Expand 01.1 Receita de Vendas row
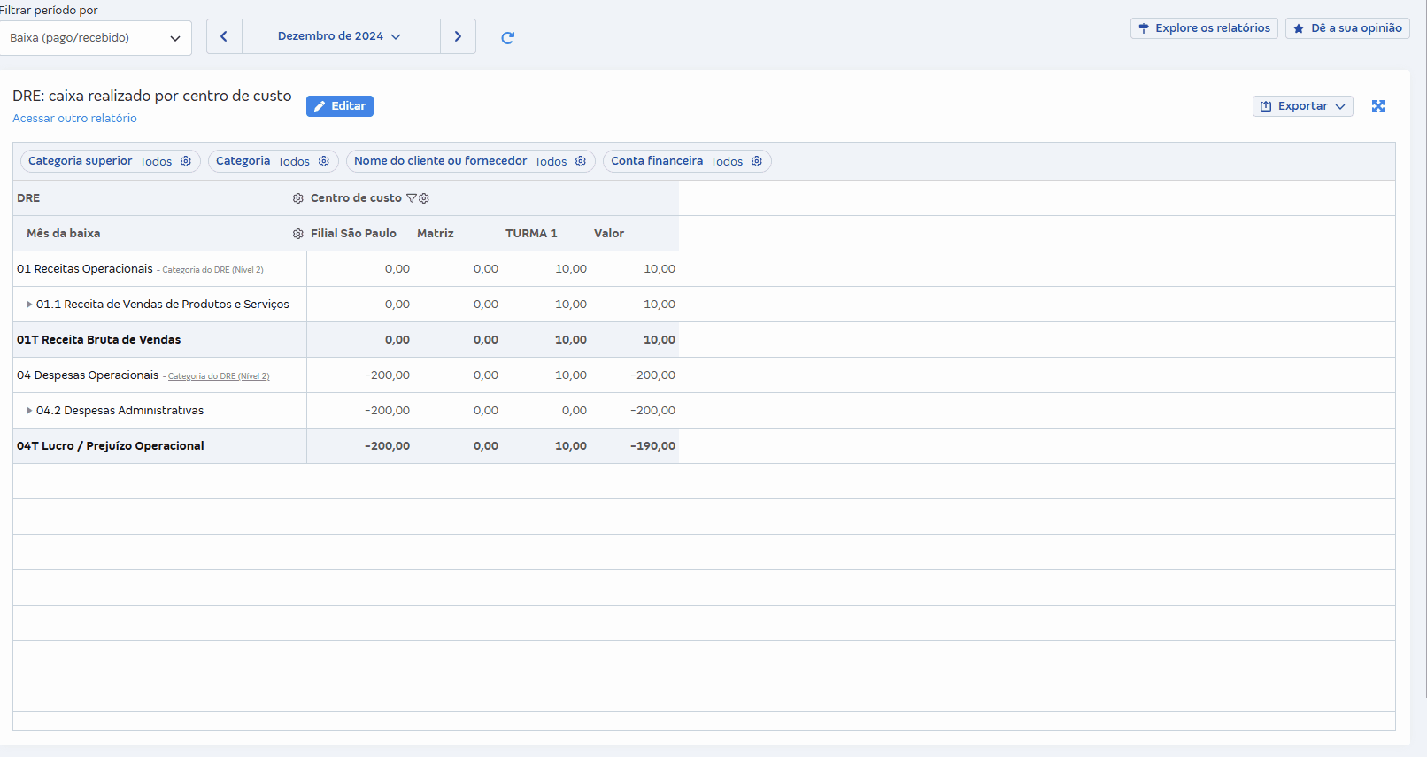This screenshot has width=1427, height=757. click(x=29, y=305)
